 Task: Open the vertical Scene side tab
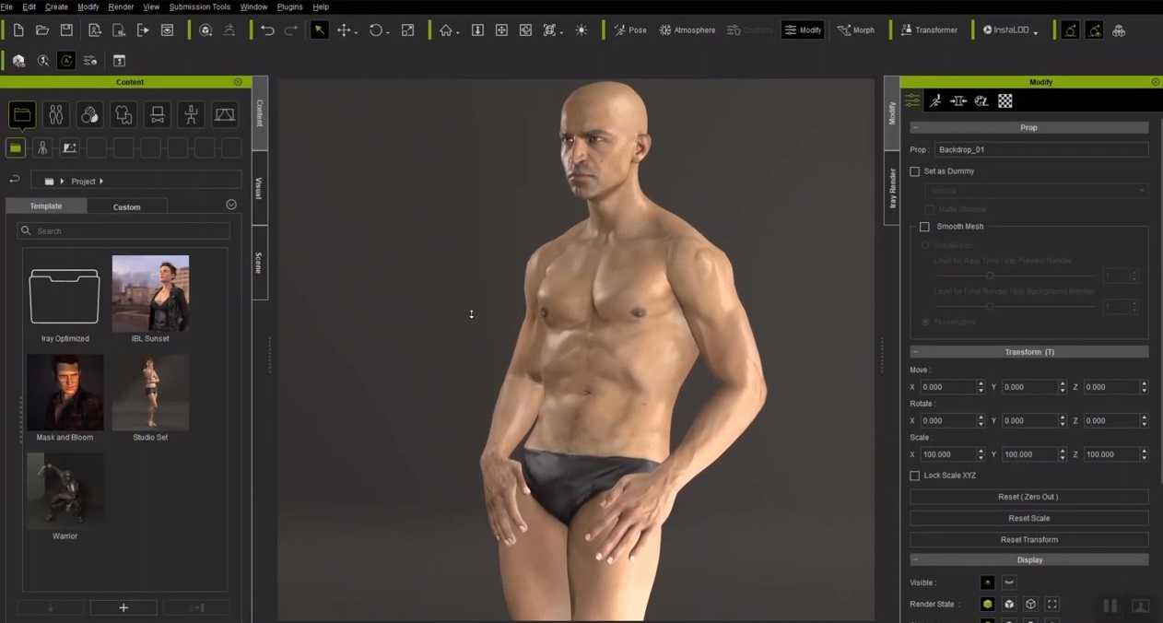[x=259, y=263]
